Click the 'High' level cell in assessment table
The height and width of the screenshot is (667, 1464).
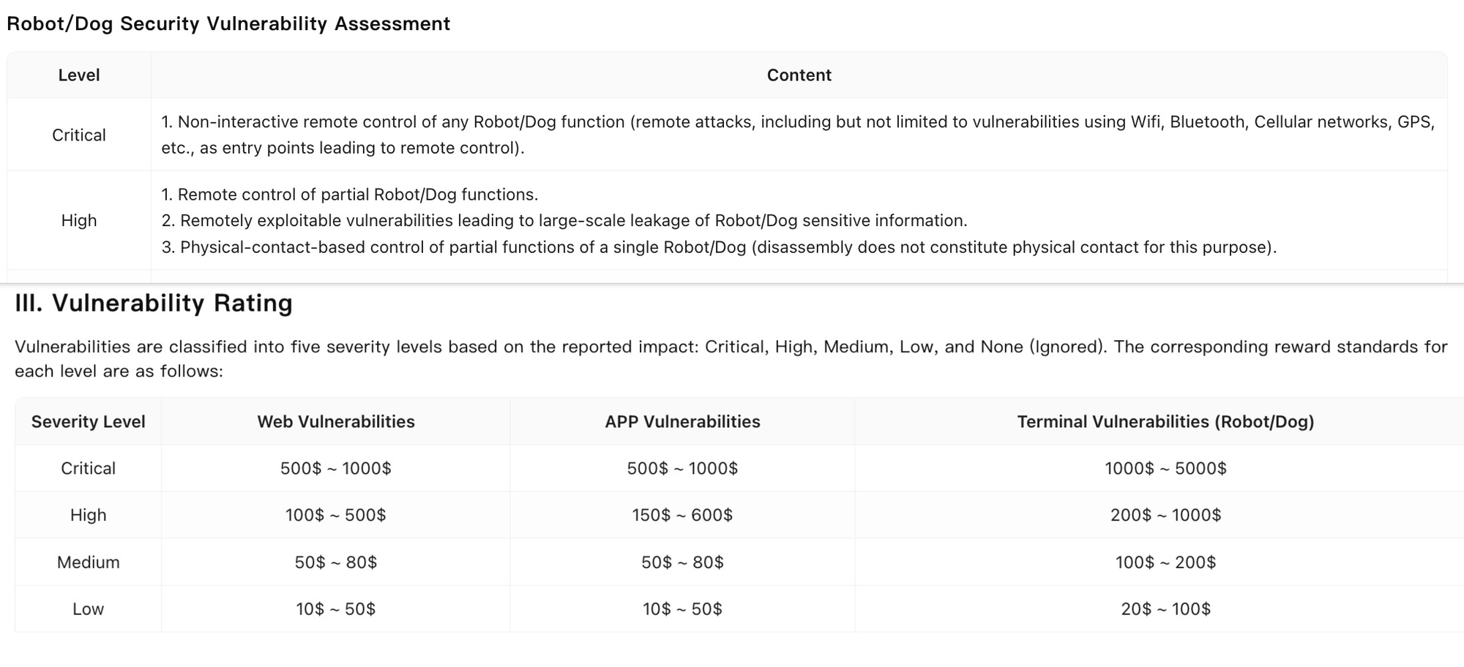click(79, 221)
